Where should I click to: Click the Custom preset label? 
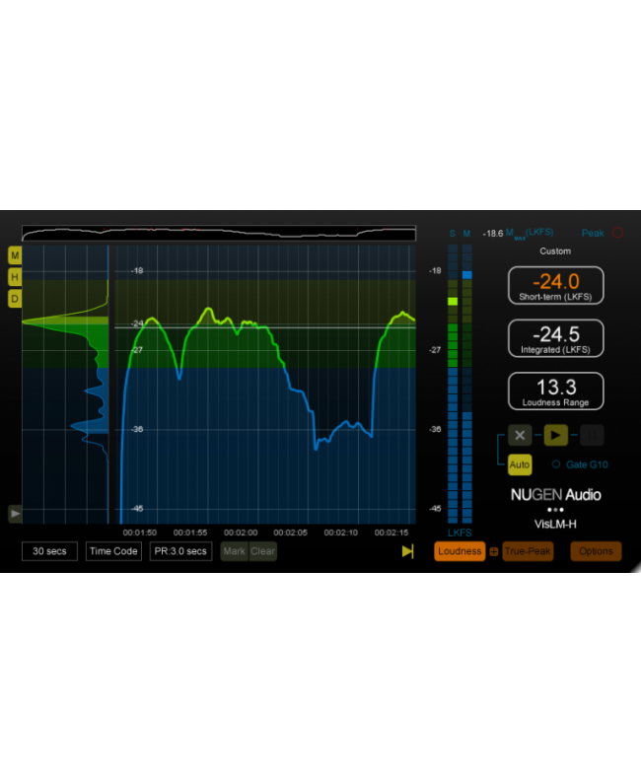pos(555,251)
